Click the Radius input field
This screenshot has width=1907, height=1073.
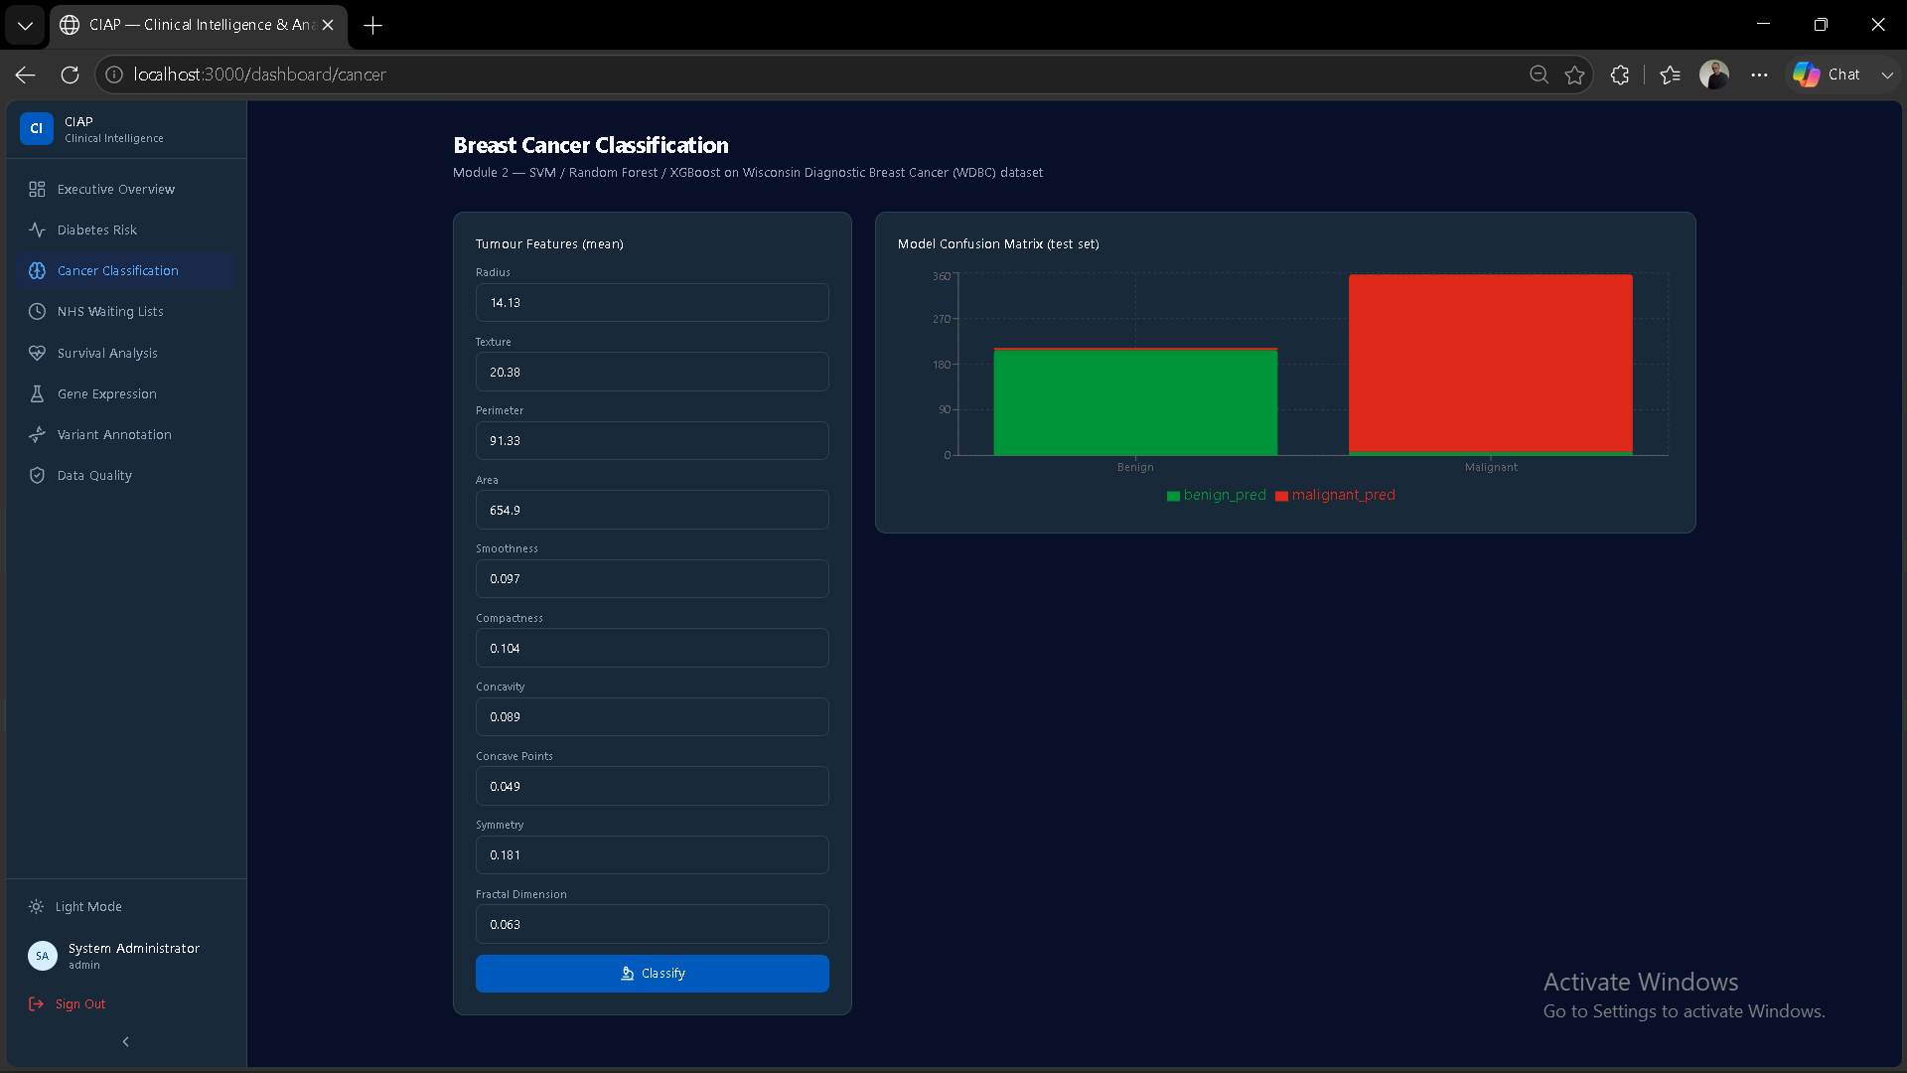coord(653,302)
